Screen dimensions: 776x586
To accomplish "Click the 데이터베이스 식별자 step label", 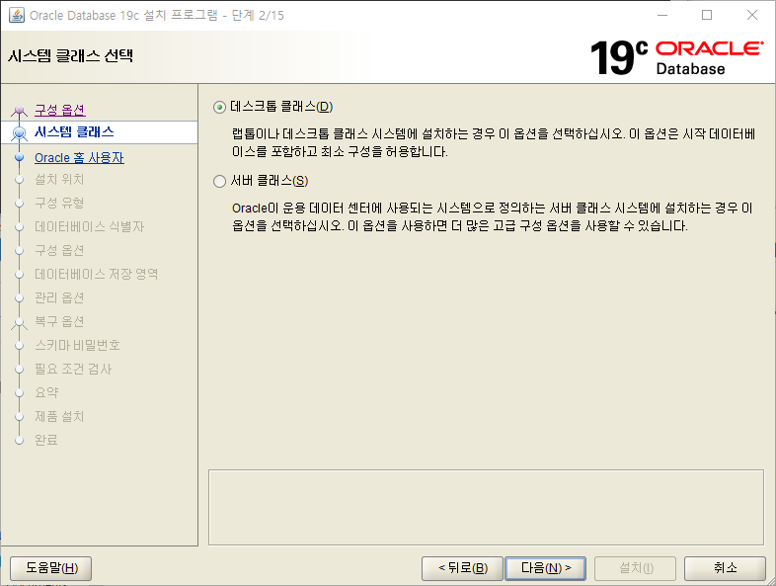I will pos(90,226).
